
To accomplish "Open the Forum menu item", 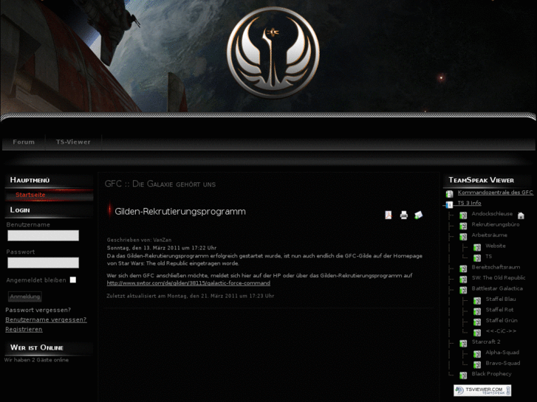I will click(24, 142).
